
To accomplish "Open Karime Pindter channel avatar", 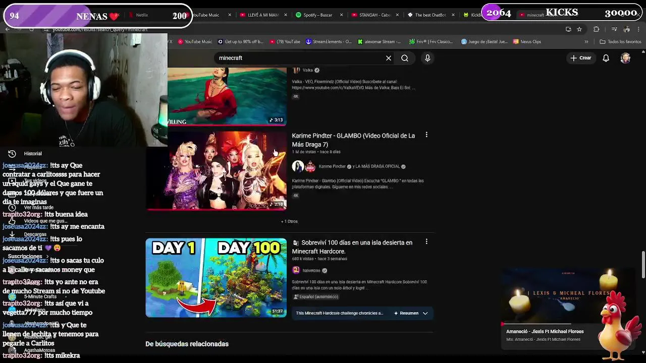I will [x=298, y=166].
